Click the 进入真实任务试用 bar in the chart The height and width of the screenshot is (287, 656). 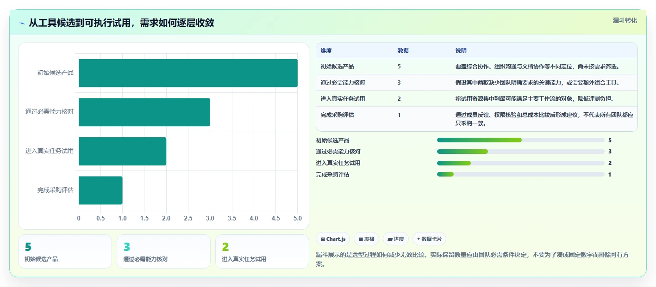123,151
